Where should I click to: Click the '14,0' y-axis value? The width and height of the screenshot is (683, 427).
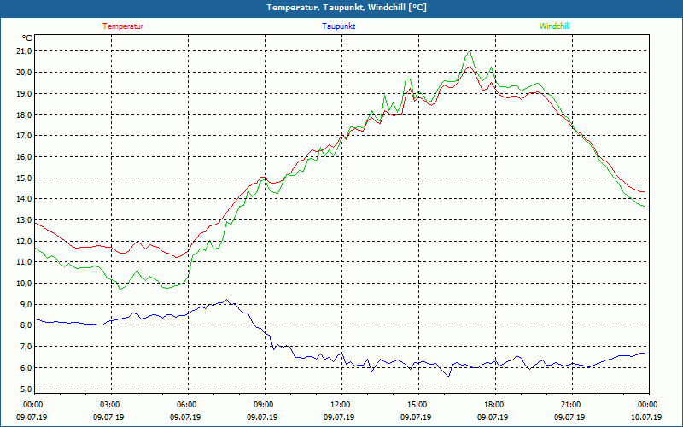[25, 199]
